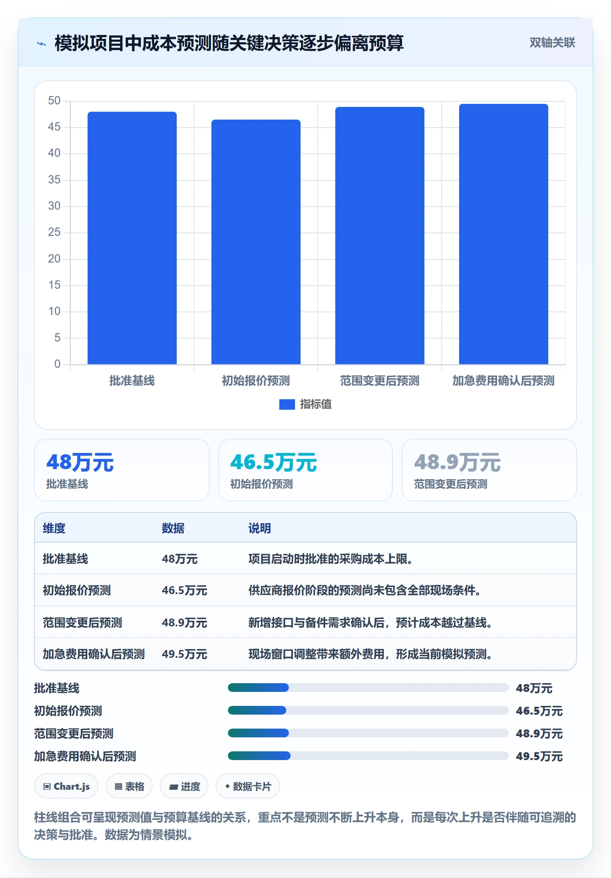Click the 双轴关联 label in header
The image size is (611, 878).
(x=552, y=43)
